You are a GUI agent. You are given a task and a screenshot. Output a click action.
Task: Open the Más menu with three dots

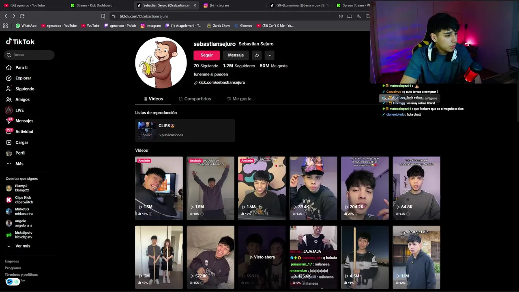click(15, 164)
